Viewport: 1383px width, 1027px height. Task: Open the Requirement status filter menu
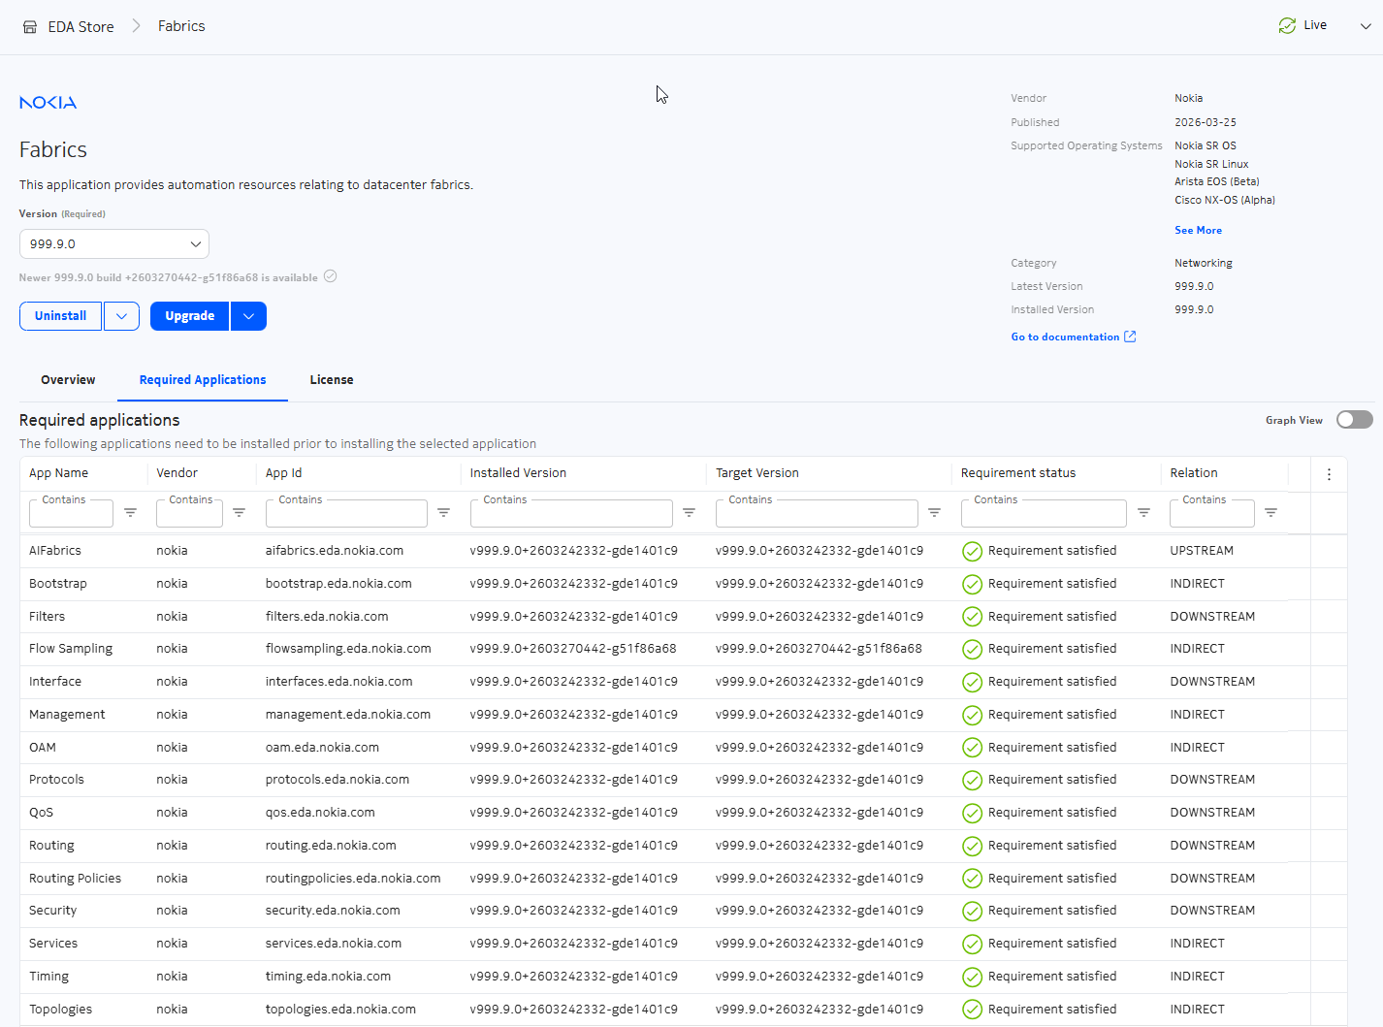pyautogui.click(x=1143, y=512)
